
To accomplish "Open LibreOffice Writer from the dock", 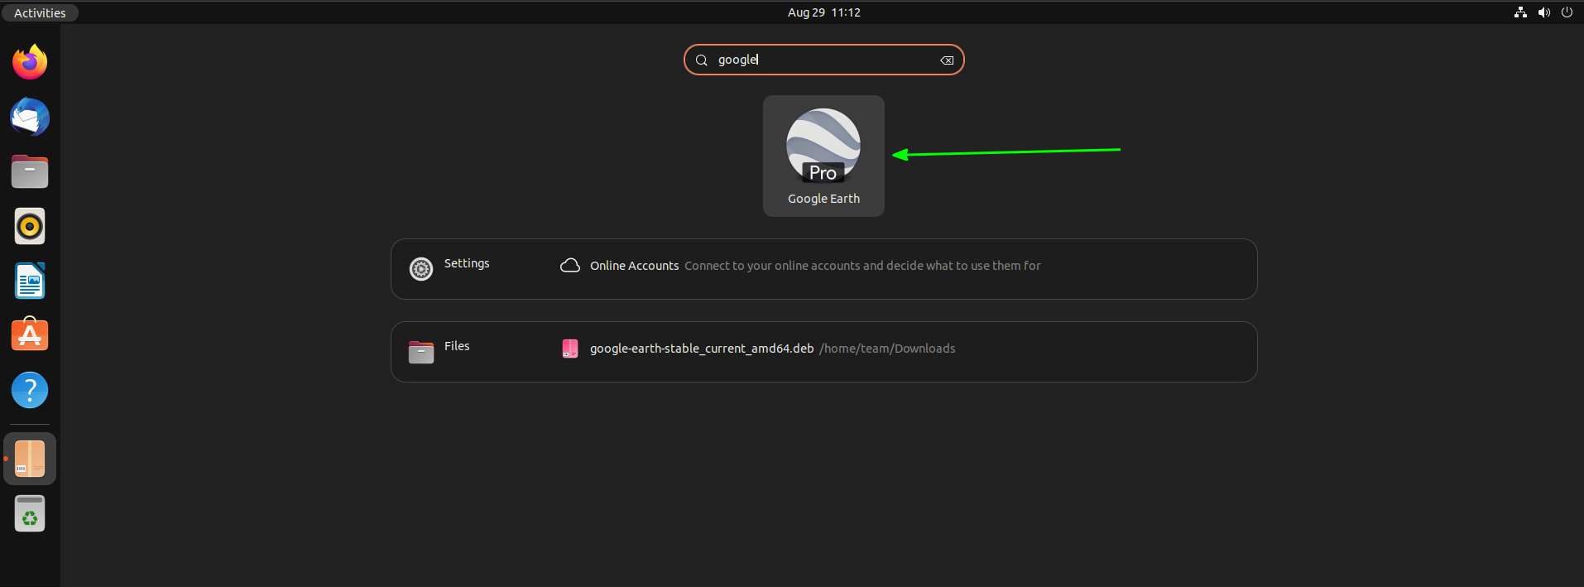I will 30,281.
